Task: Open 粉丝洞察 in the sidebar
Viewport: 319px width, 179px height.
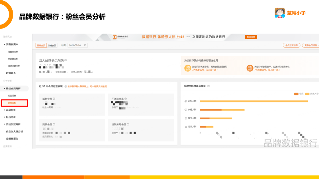Action: 12,95
